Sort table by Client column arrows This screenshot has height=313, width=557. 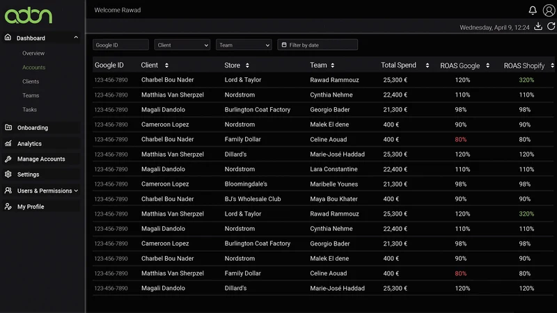coord(166,65)
